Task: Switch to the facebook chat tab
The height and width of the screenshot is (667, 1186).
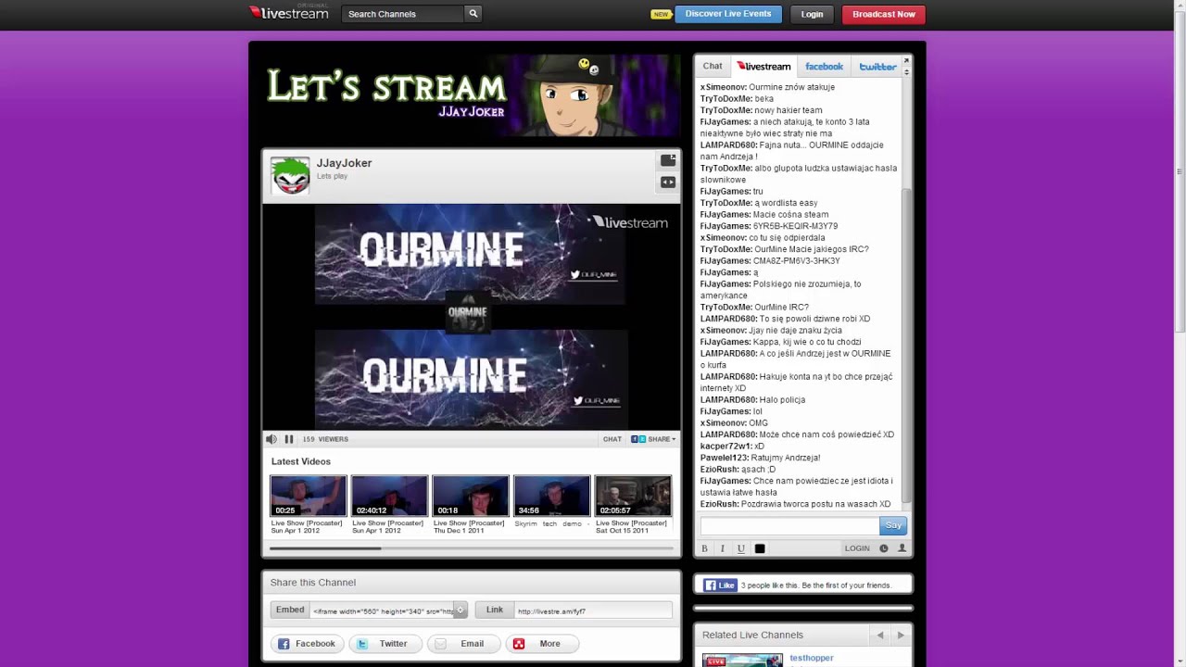Action: click(824, 67)
